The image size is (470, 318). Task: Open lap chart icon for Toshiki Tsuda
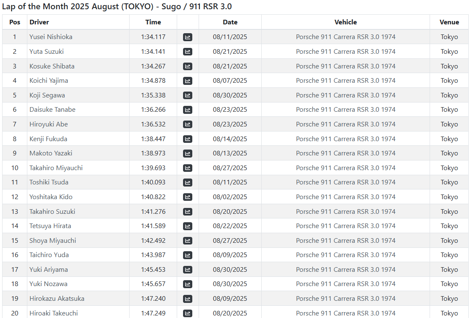[x=188, y=182]
